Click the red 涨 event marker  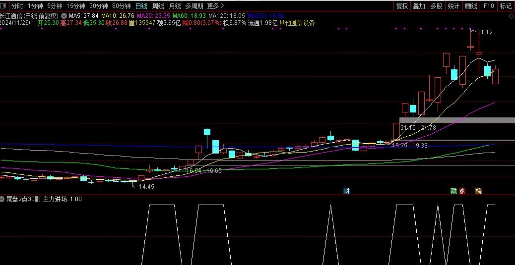tap(462, 191)
